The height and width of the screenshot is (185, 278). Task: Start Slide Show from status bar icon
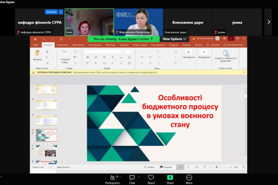click(x=205, y=167)
